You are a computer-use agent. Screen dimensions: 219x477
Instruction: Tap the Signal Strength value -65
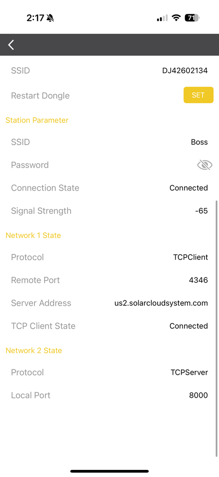(x=201, y=211)
